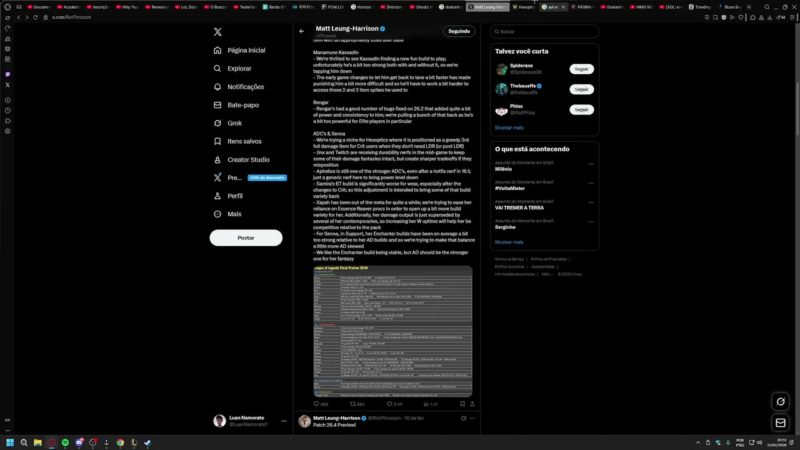
Task: Open the Luan Namorato account avatar
Action: [x=219, y=421]
